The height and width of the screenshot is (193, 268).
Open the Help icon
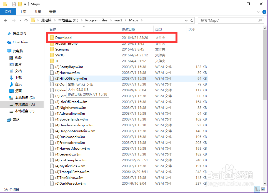tap(264, 12)
